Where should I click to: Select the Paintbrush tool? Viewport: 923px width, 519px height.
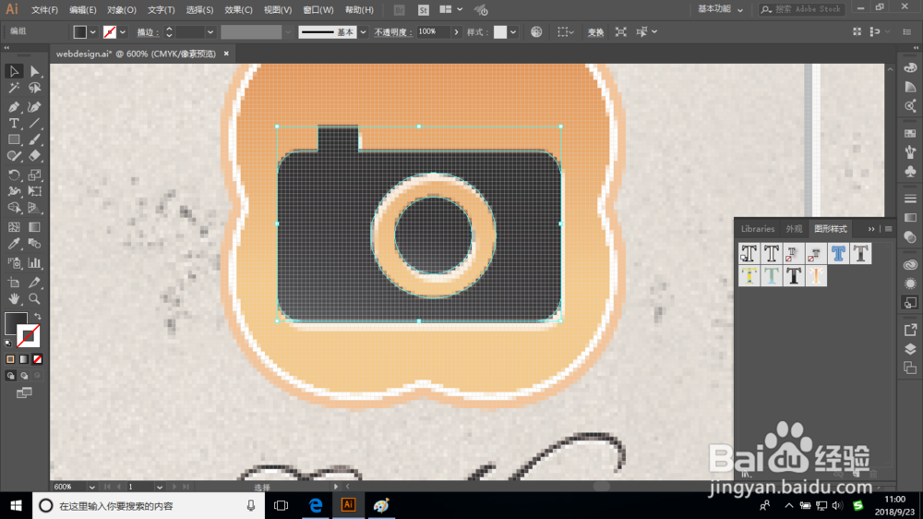[34, 139]
